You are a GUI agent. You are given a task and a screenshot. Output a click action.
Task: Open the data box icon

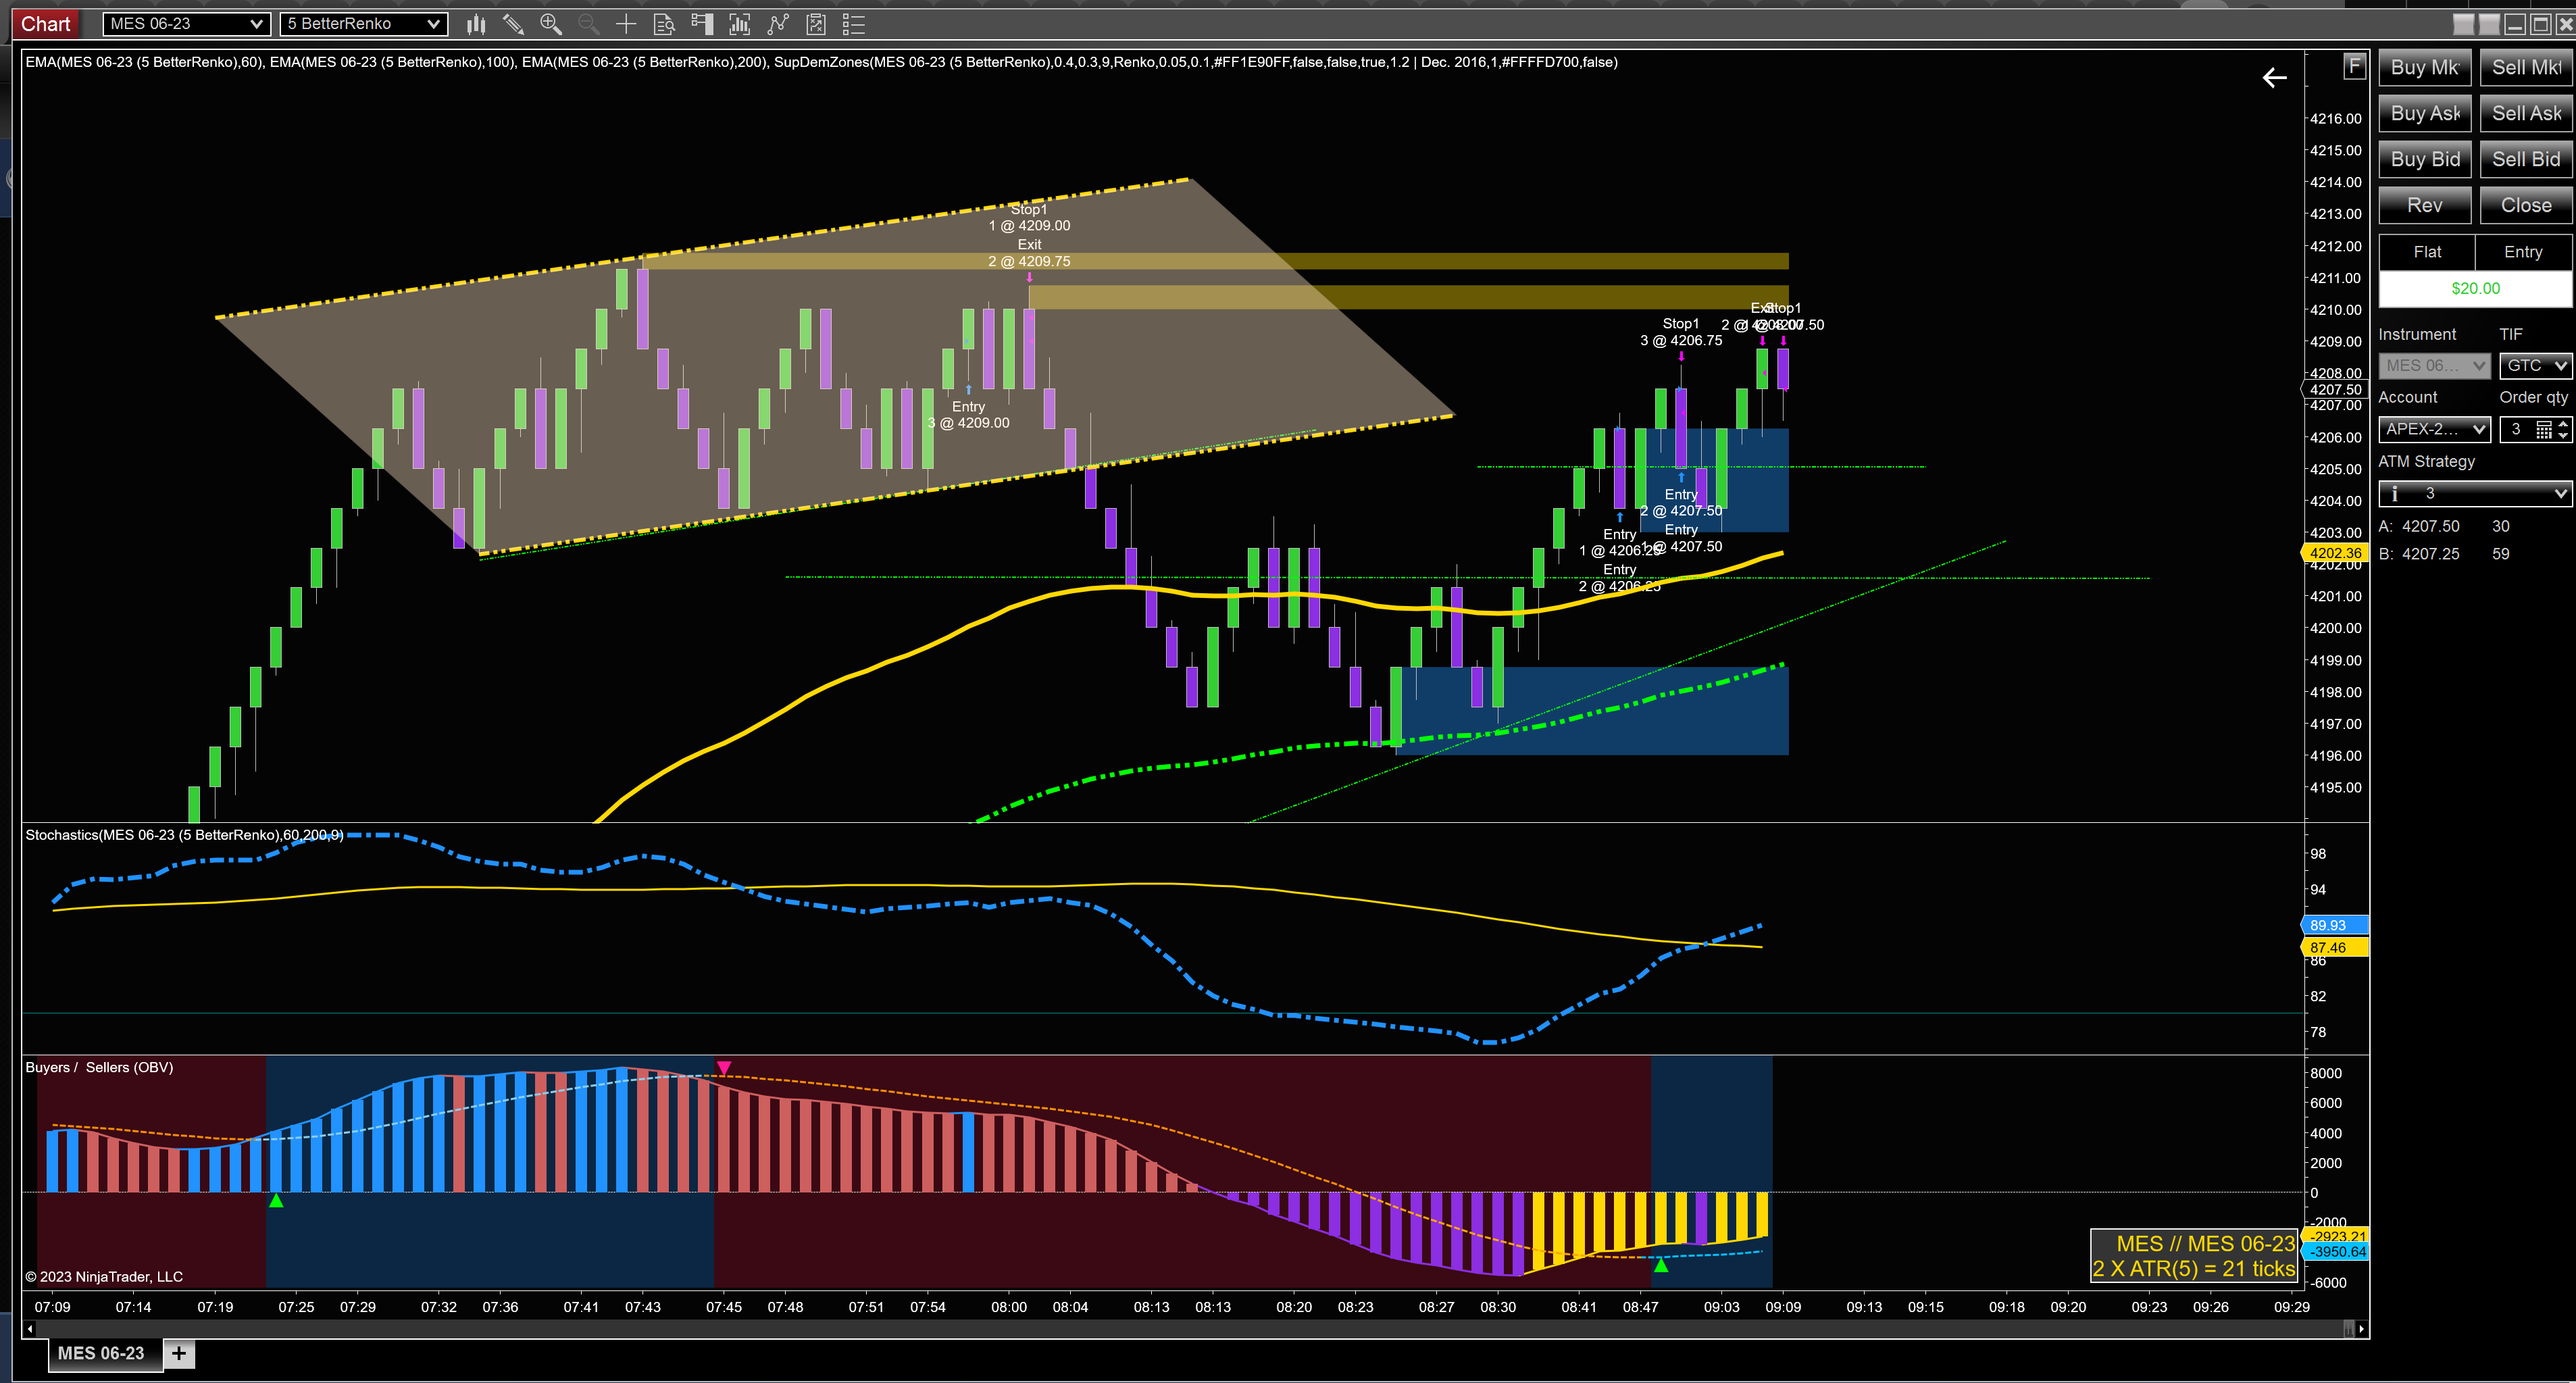click(664, 24)
